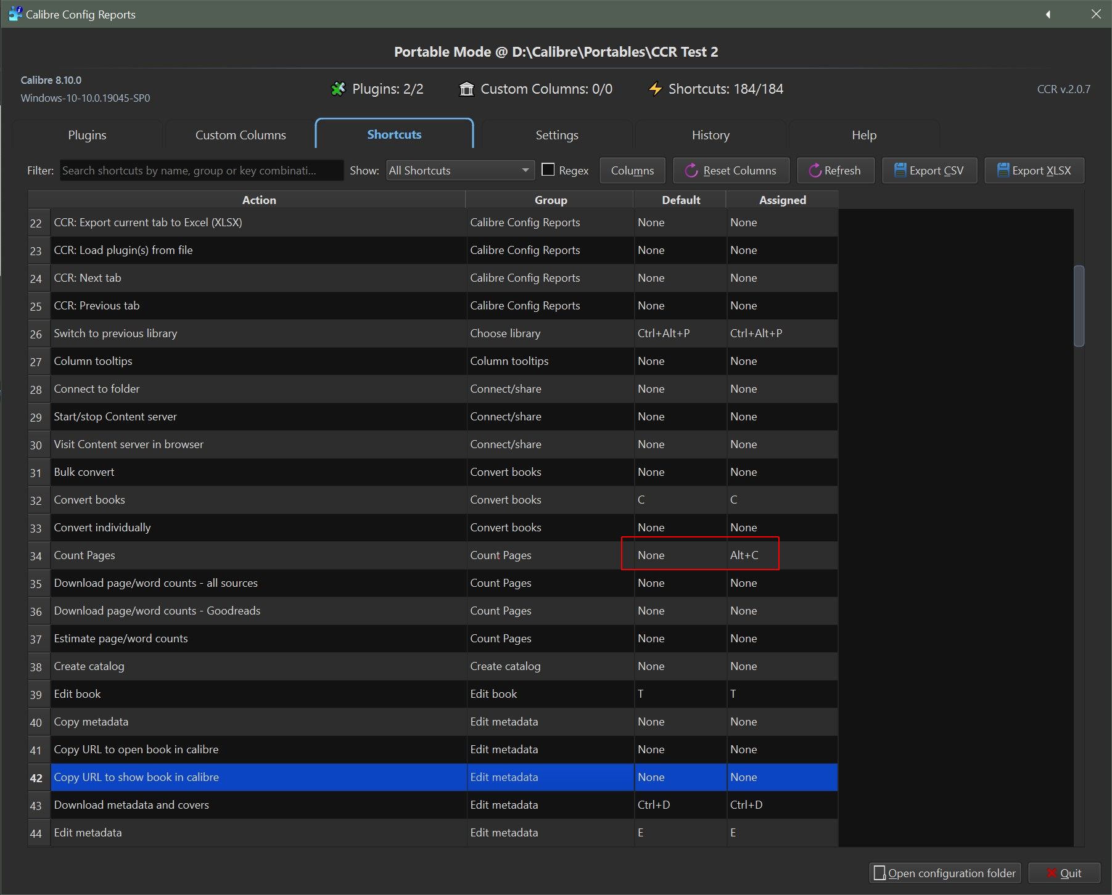The width and height of the screenshot is (1112, 895).
Task: Click the 'Alt+C' assigned shortcut cell
Action: pos(783,555)
